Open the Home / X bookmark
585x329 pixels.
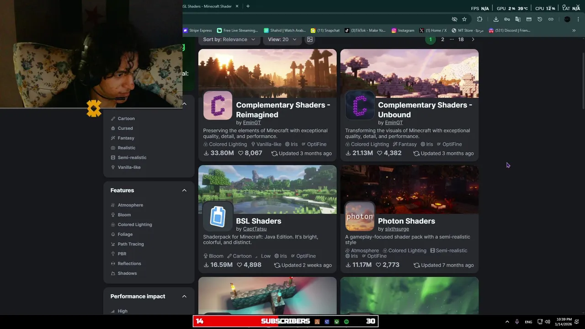click(x=433, y=31)
